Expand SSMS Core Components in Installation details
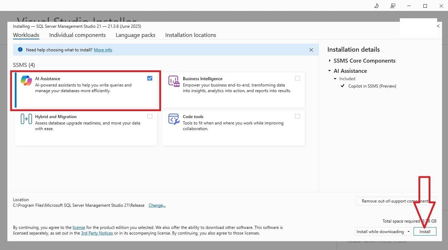448x250 pixels. point(330,61)
